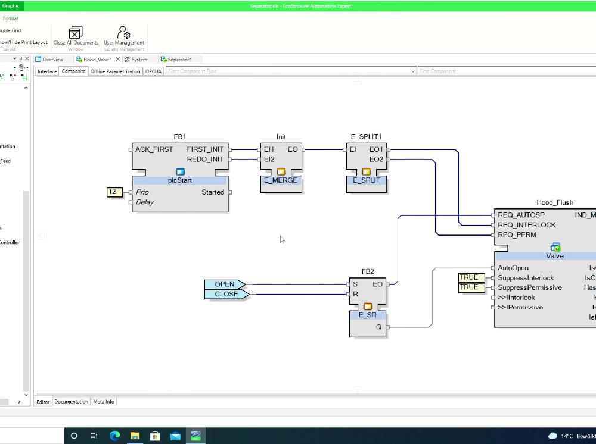
Task: Open Cortana search circle in taskbar
Action: 74,436
